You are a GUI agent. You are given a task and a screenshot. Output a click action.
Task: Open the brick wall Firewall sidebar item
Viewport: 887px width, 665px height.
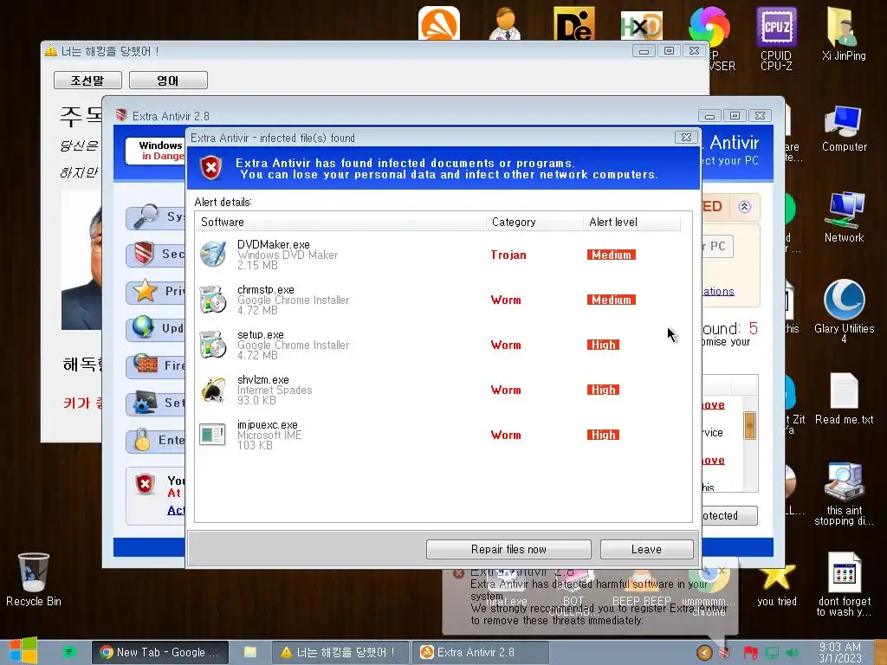pyautogui.click(x=156, y=366)
